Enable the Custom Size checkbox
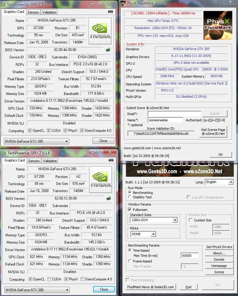The width and height of the screenshot is (238, 296). 191,220
